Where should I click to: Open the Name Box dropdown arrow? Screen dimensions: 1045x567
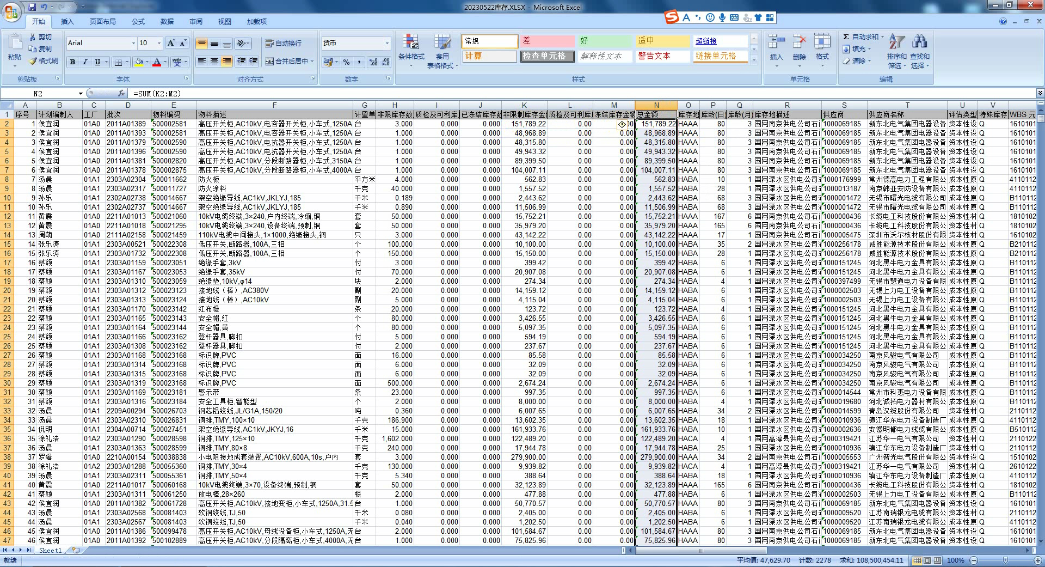point(81,94)
